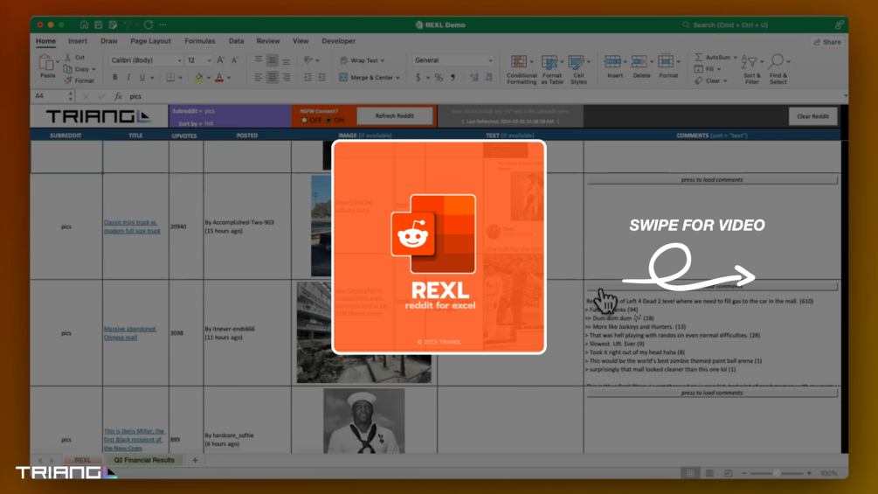Image resolution: width=878 pixels, height=494 pixels.
Task: Open the Doris Miller post link
Action: click(x=134, y=440)
